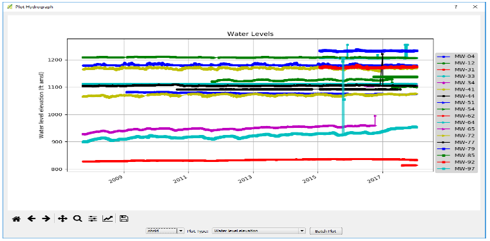Image resolution: width=490 pixels, height=241 pixels.
Task: Click the MW-04 legend entry
Action: [x=457, y=57]
